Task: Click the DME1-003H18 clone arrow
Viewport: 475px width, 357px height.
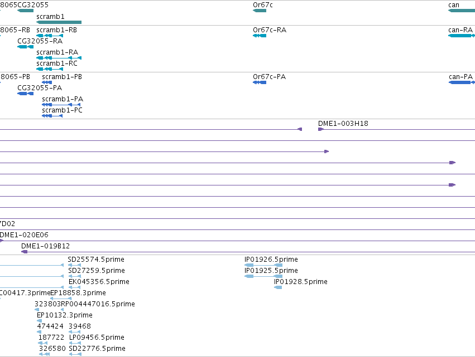Action: coord(321,129)
